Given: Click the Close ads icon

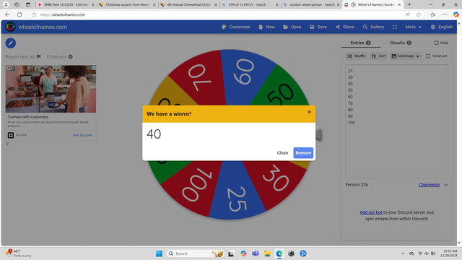Looking at the screenshot, I should click(x=71, y=56).
